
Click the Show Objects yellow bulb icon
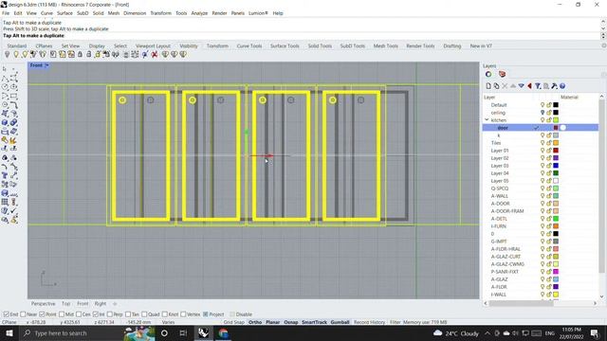click(x=16, y=55)
